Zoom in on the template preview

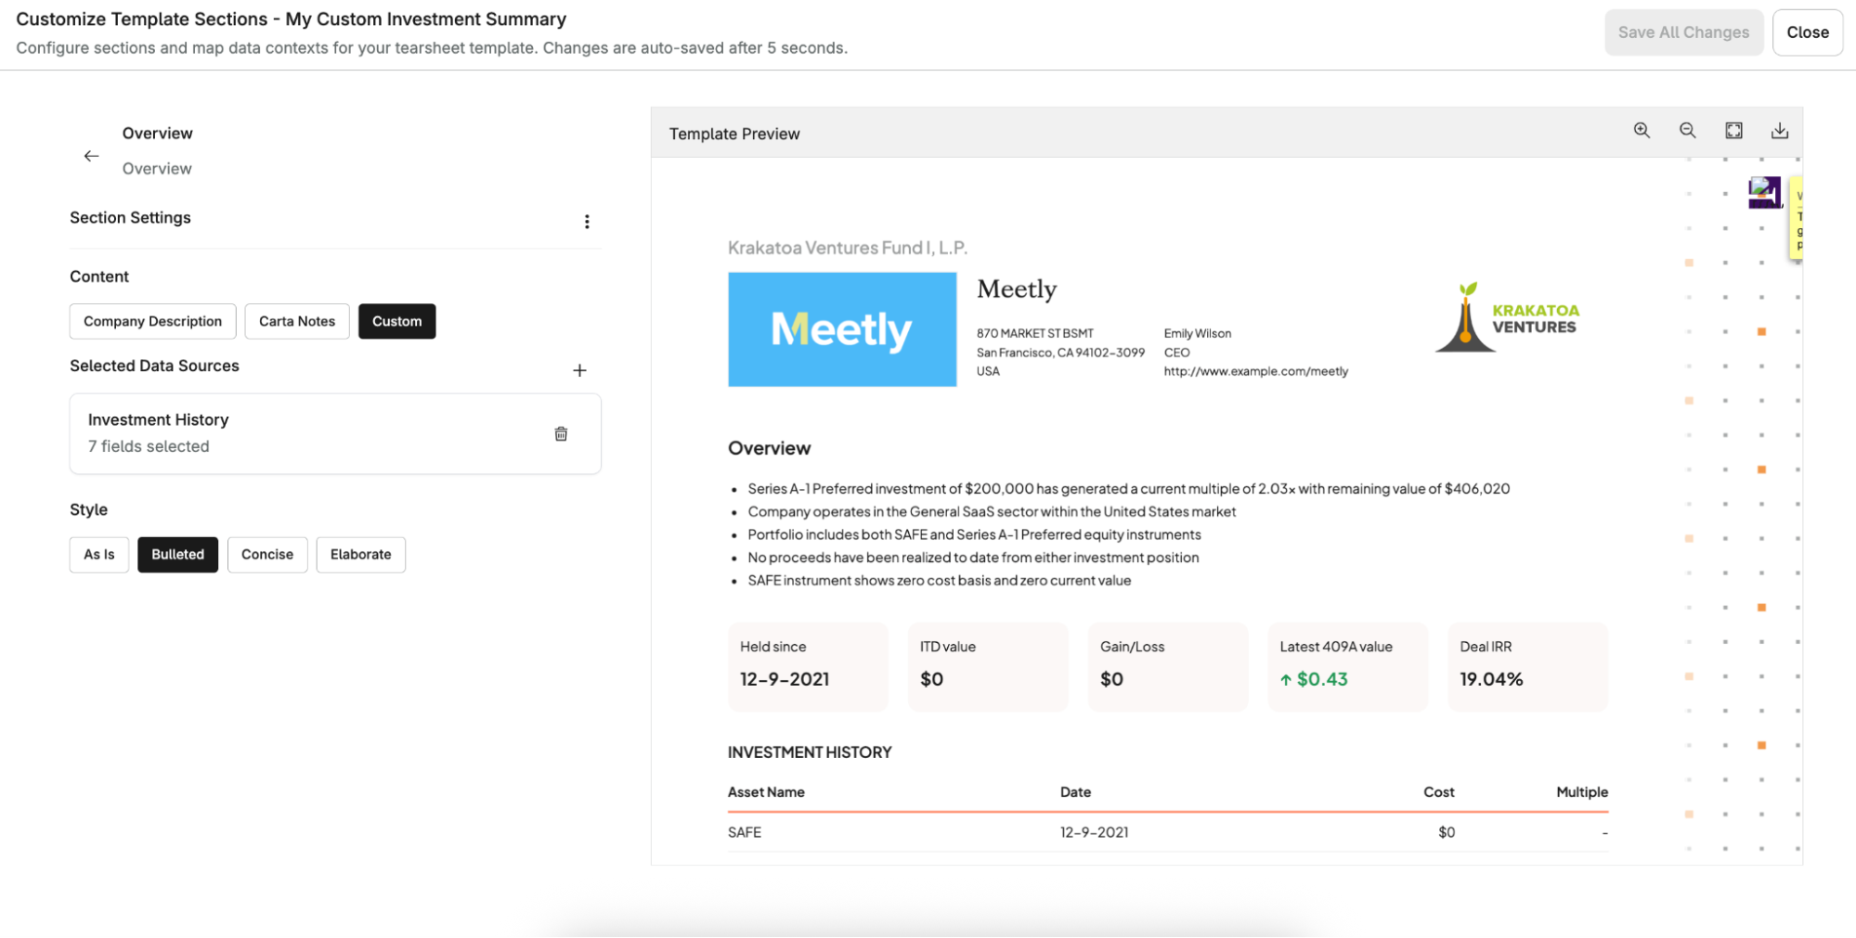(1642, 131)
